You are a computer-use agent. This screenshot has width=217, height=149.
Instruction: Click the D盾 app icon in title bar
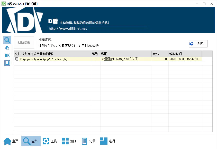4,4
